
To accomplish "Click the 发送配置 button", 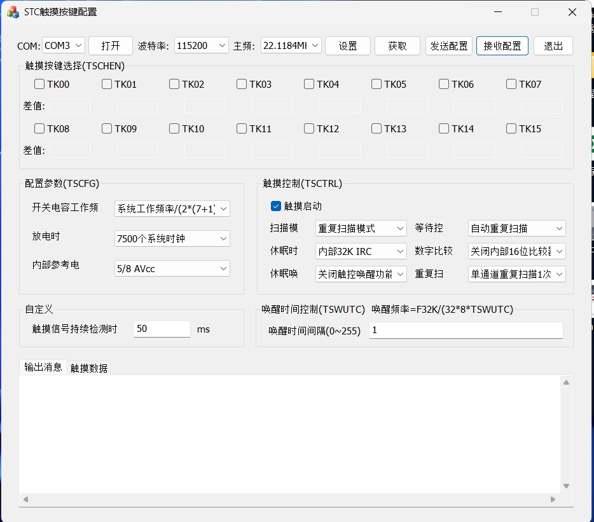I will [449, 46].
